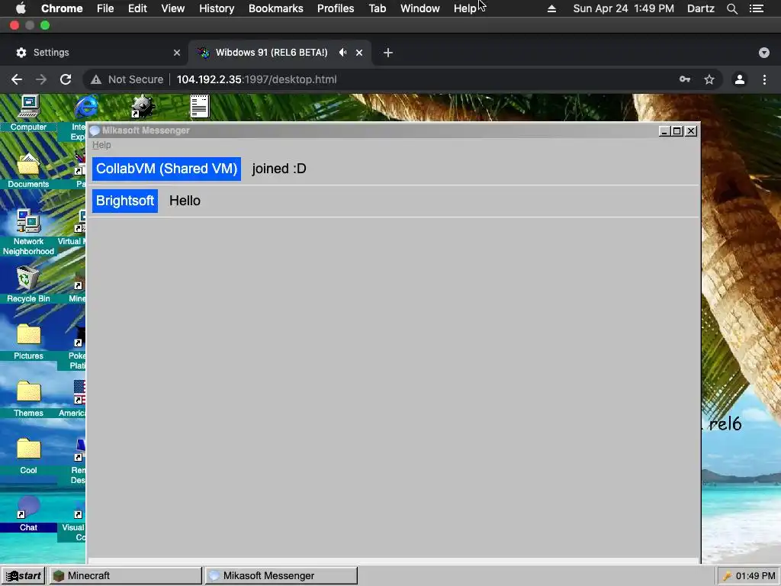Viewport: 781px width, 586px height.
Task: Reload the current page
Action: [x=66, y=79]
